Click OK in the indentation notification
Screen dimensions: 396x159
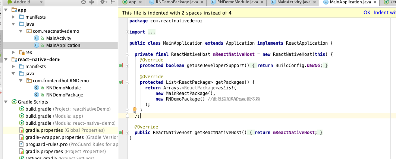coord(367,13)
